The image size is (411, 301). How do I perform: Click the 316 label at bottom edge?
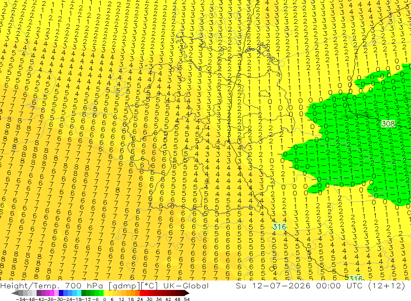coord(356,278)
